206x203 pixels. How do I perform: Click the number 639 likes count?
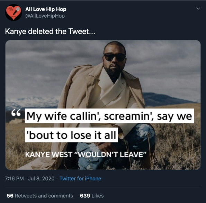click(x=85, y=196)
